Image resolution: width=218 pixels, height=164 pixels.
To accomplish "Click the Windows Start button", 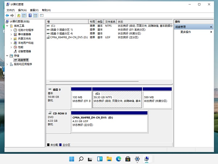I will [x=71, y=159].
